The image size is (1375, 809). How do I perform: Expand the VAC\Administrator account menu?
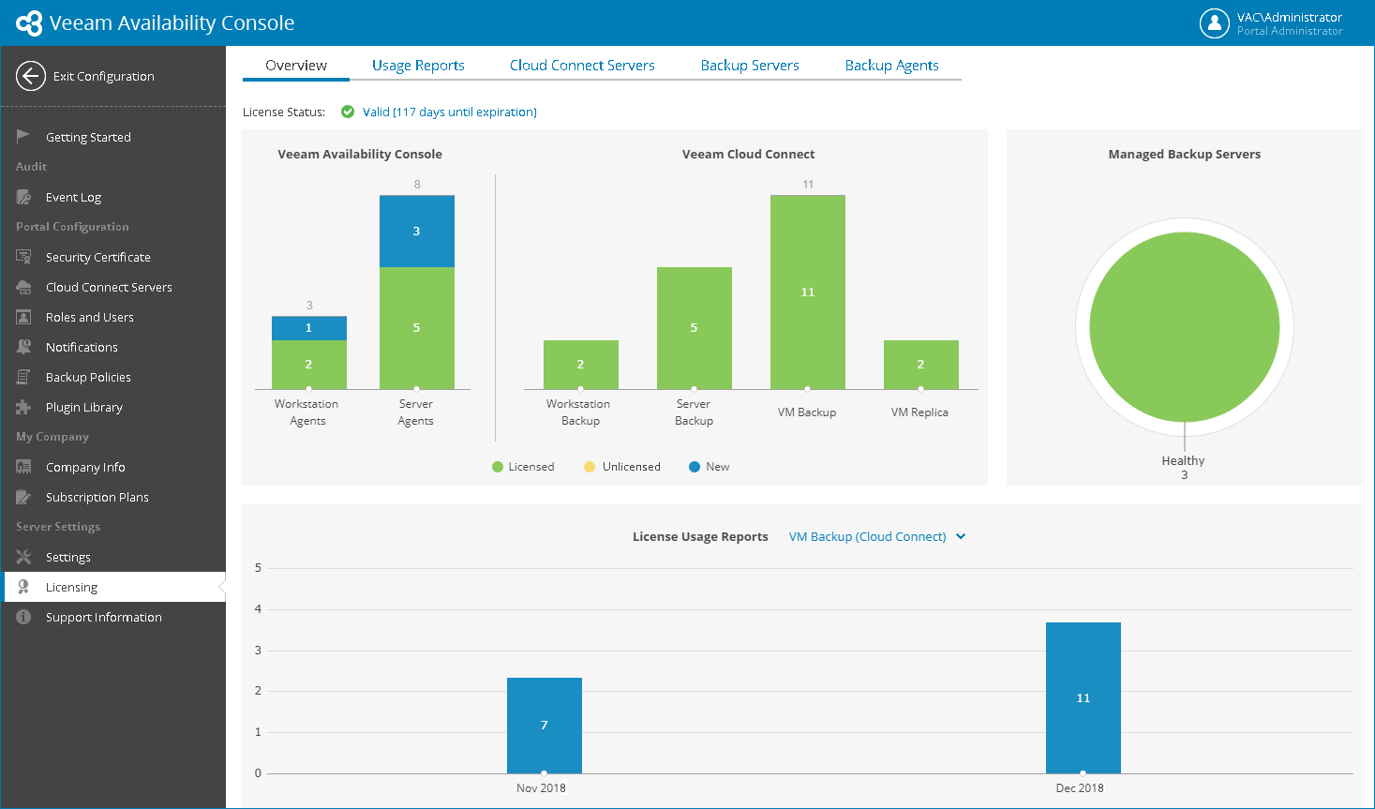1289,23
